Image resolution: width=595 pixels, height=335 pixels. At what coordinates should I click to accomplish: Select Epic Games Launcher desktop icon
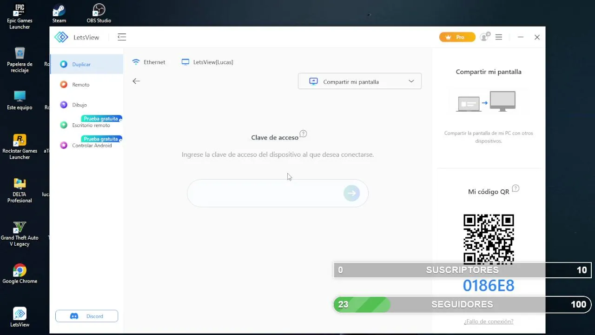coord(20,17)
